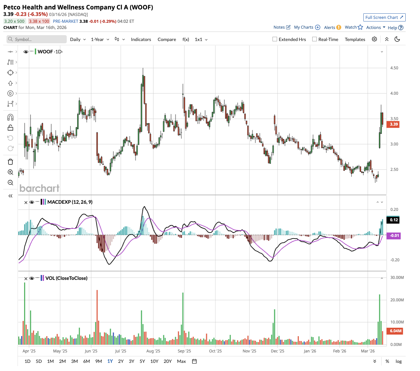Add to watchlist with star icon

click(x=360, y=27)
